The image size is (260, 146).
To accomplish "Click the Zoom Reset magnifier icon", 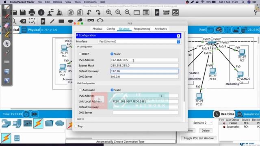I will pyautogui.click(x=118, y=13).
